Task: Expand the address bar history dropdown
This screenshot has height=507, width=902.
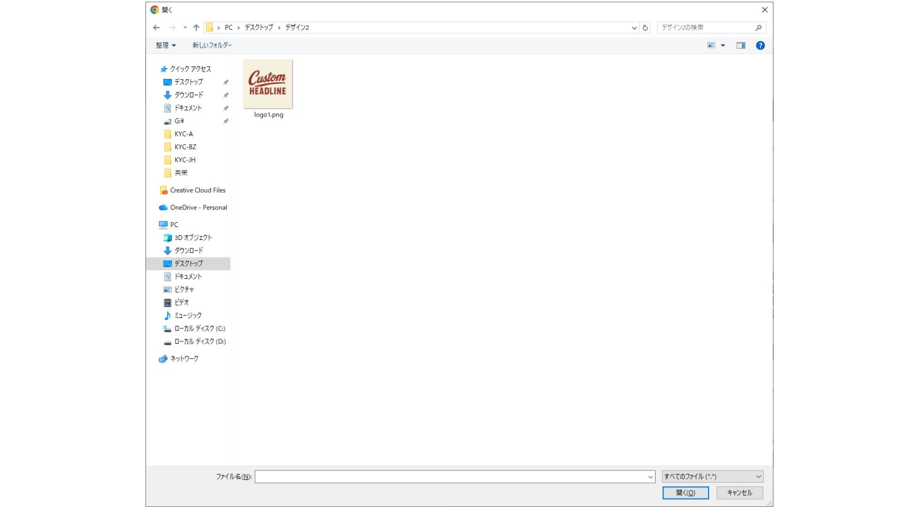Action: coord(634,28)
